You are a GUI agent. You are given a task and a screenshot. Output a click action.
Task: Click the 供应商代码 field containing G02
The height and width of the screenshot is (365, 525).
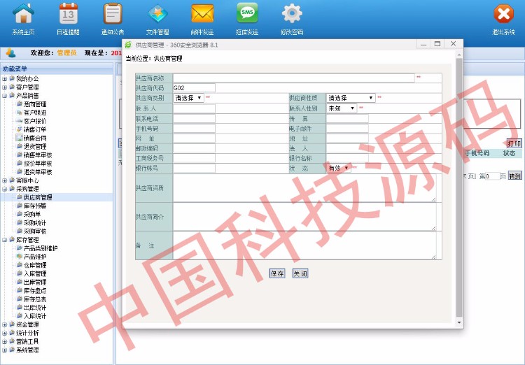(x=194, y=87)
